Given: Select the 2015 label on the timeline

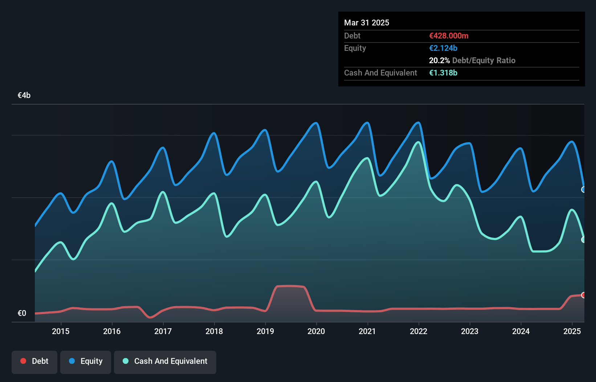Looking at the screenshot, I should click(61, 331).
